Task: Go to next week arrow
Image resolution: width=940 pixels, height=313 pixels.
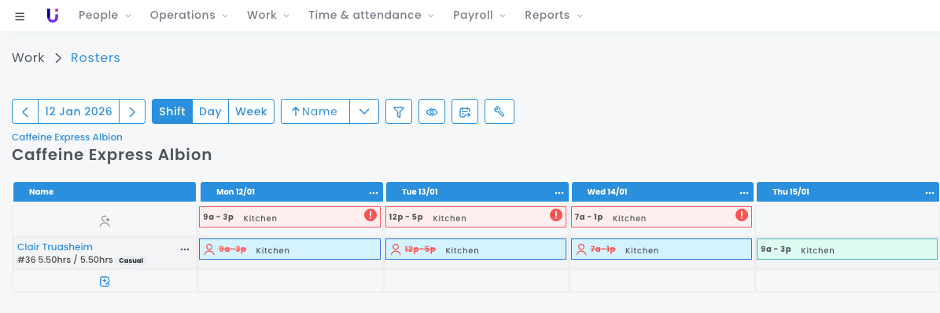Action: click(x=132, y=111)
